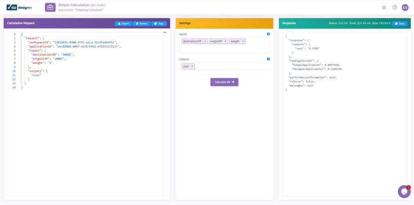Click the destinationZIP tag label
The width and height of the screenshot is (414, 205).
tap(192, 42)
